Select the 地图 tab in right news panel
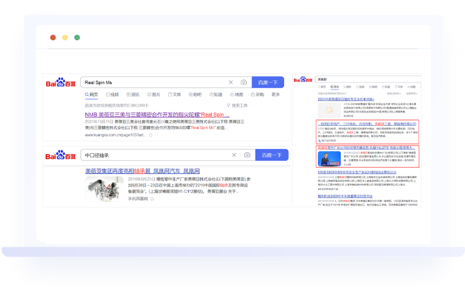This screenshot has width=465, height=287. [x=412, y=87]
